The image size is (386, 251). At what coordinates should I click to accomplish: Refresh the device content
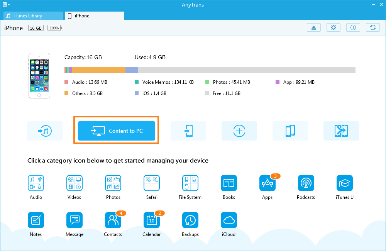372,27
